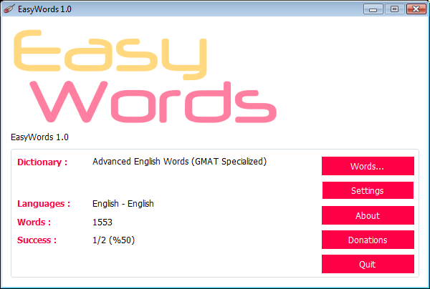Maximize the EasyWords window
Viewport: 430px width, 289px height.
pyautogui.click(x=394, y=9)
